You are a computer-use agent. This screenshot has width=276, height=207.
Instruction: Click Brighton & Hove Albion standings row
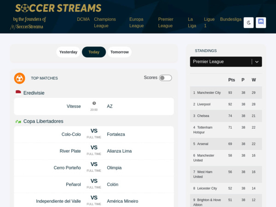[226, 201]
